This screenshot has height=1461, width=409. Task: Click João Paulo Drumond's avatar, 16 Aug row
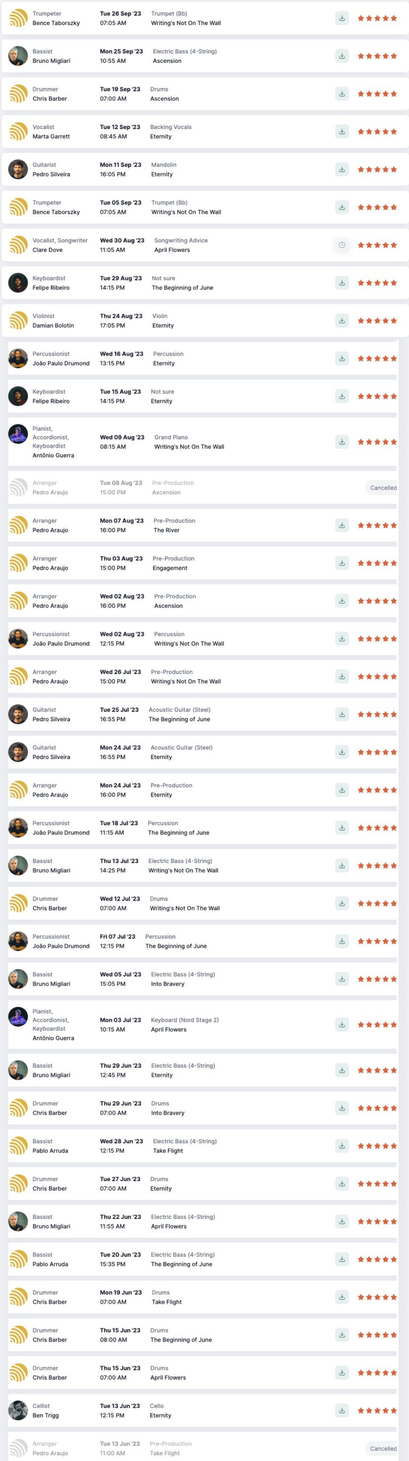tap(18, 358)
